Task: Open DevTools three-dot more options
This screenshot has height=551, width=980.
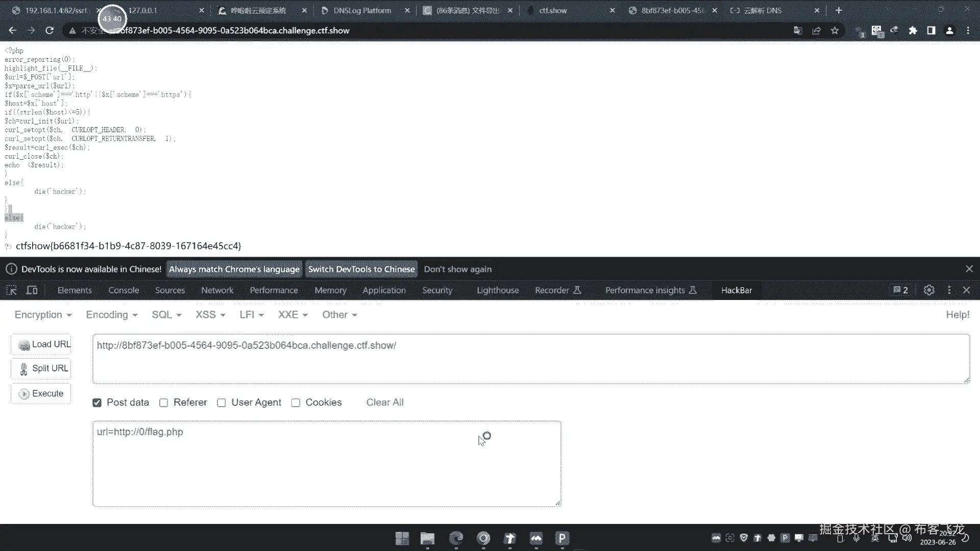Action: [x=949, y=290]
